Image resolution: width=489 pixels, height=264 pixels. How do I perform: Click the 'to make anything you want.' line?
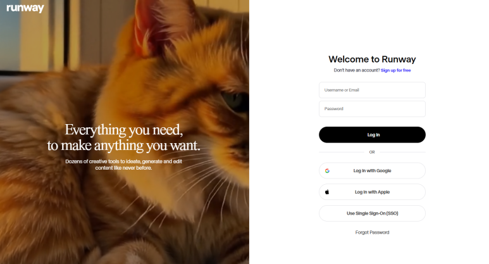124,146
